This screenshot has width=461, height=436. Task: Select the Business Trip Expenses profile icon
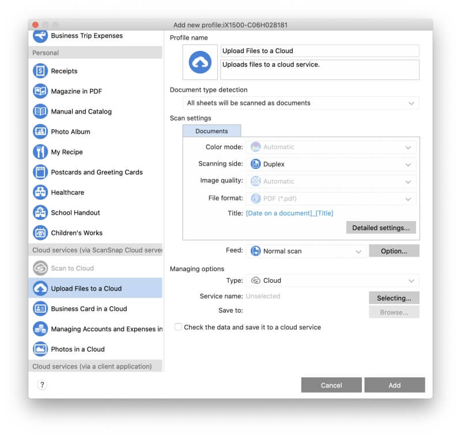pyautogui.click(x=40, y=36)
